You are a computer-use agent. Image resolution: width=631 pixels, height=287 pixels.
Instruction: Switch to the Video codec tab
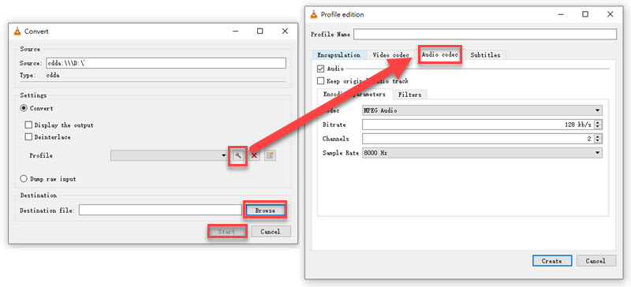390,55
